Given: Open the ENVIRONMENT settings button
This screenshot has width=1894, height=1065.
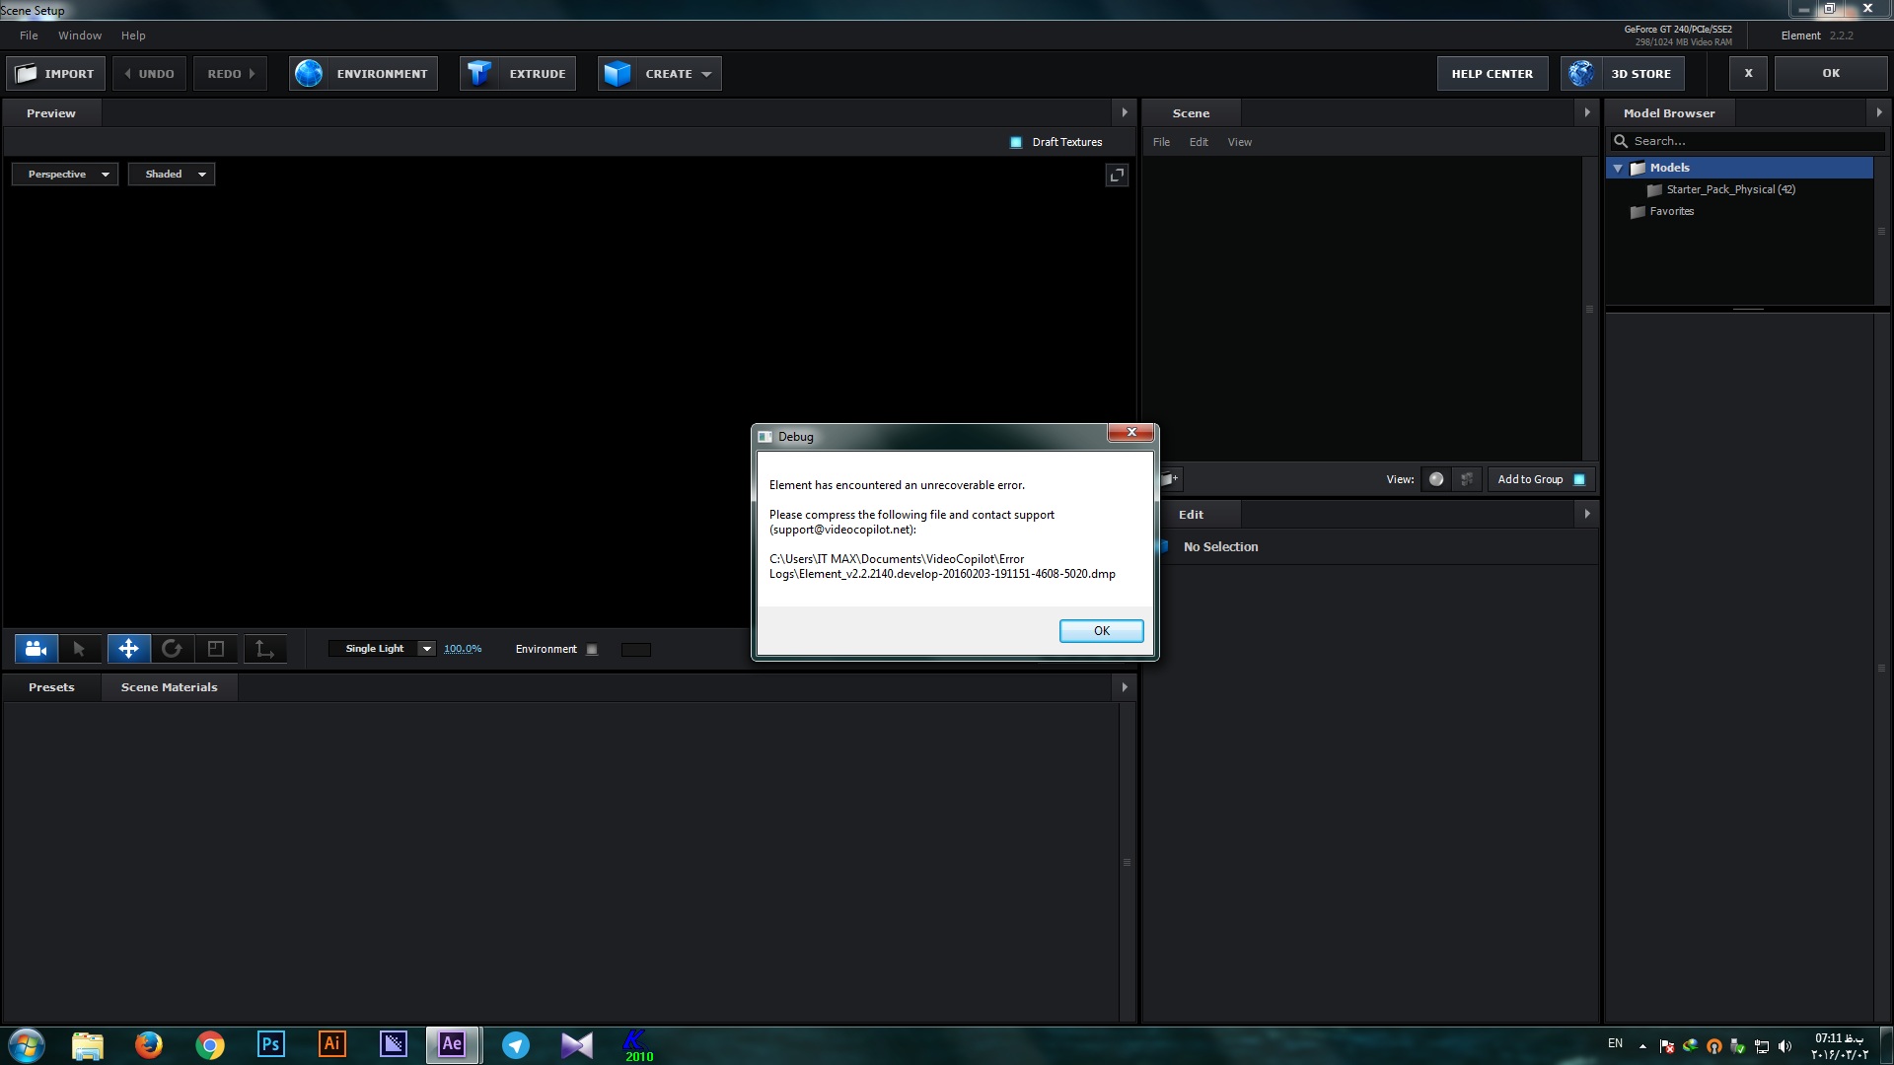Looking at the screenshot, I should pos(363,74).
